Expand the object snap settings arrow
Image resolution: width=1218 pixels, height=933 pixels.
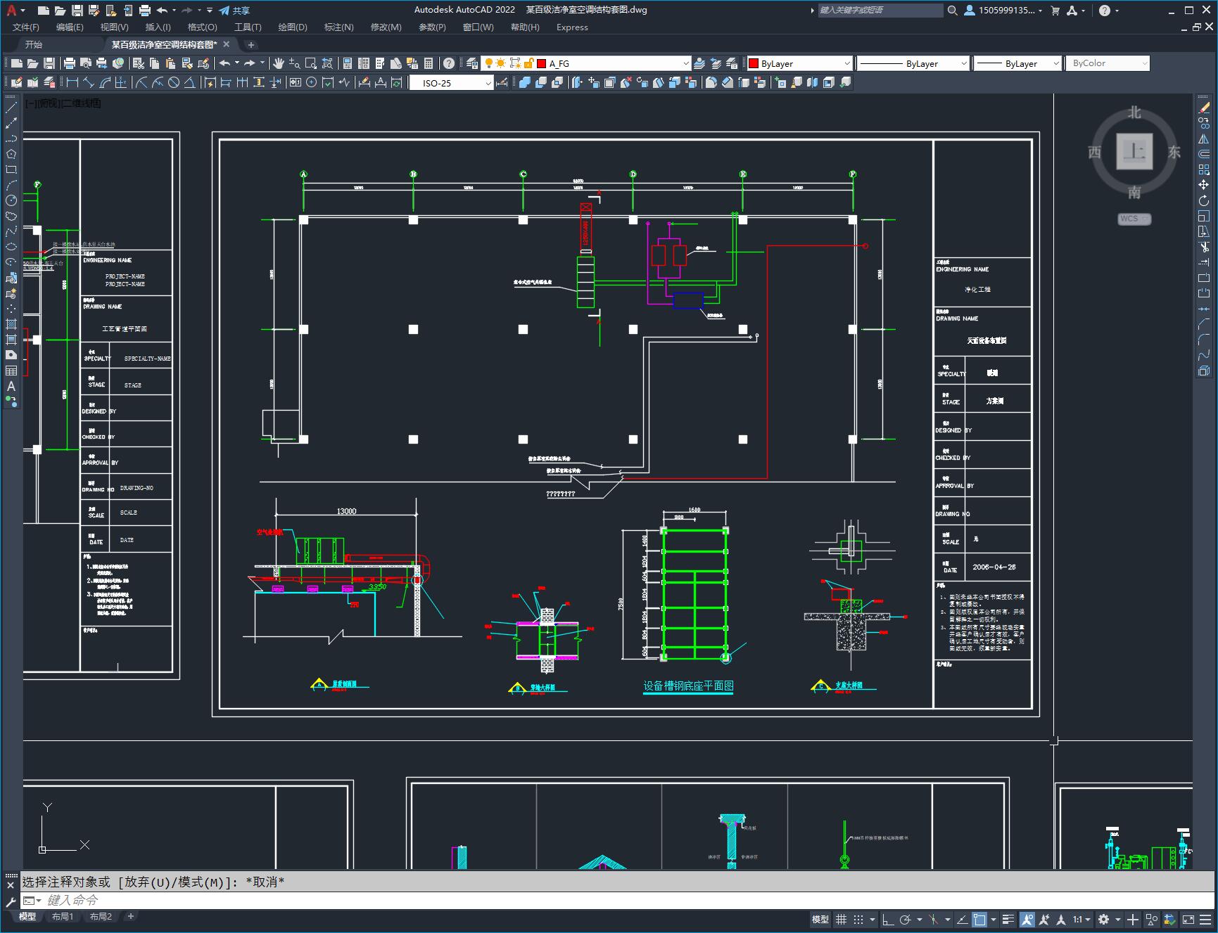coord(993,919)
